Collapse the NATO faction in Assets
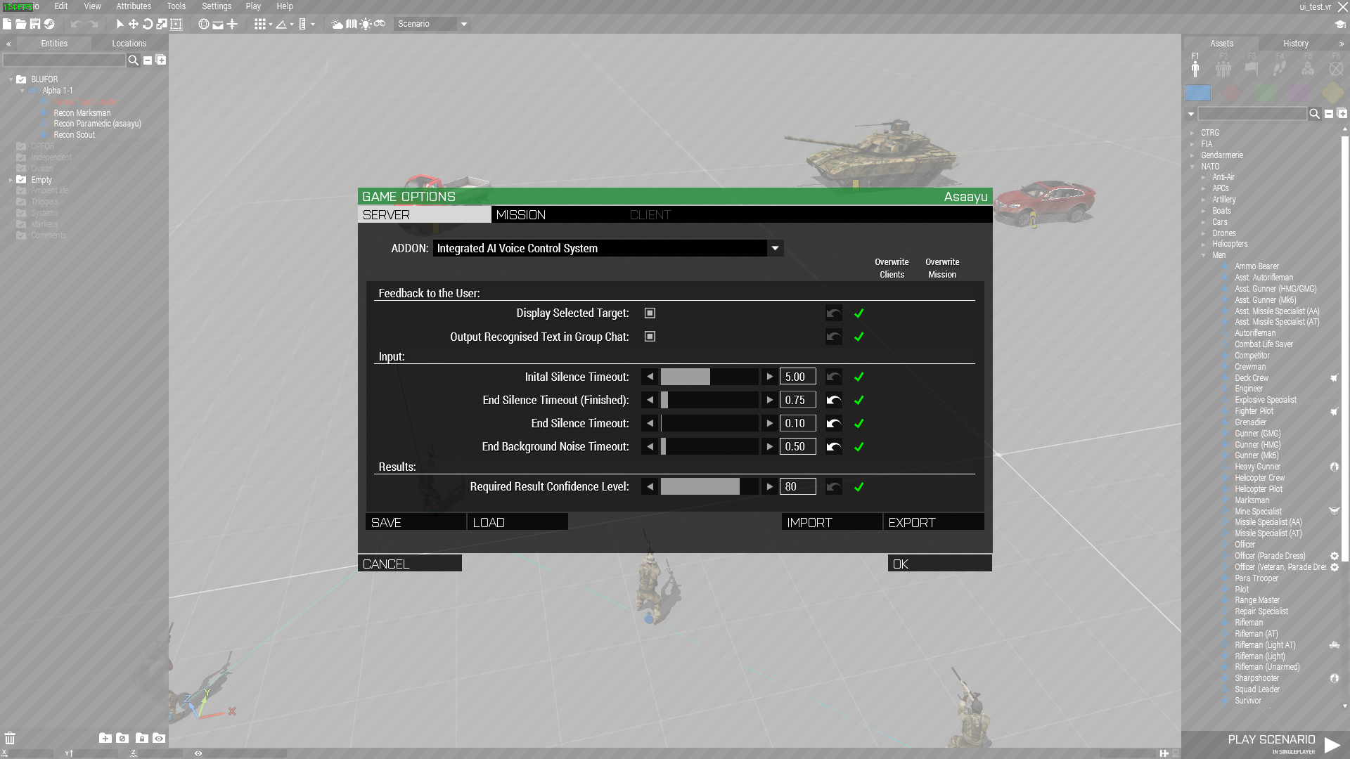The width and height of the screenshot is (1350, 759). pyautogui.click(x=1192, y=167)
